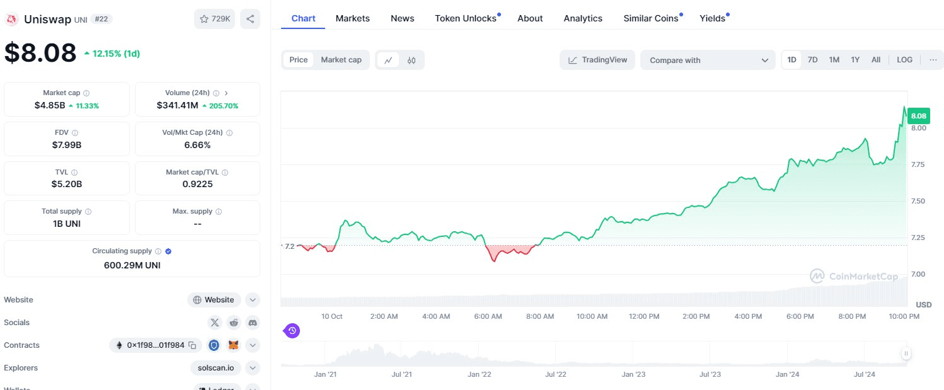Image resolution: width=944 pixels, height=390 pixels.
Task: Set chart range to 1M
Action: click(834, 60)
